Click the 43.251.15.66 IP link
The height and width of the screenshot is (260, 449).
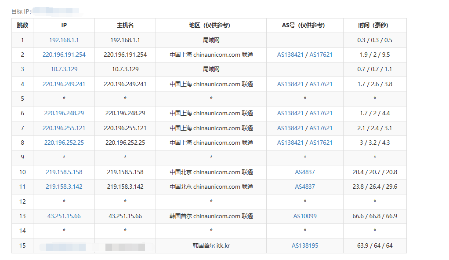[64, 216]
